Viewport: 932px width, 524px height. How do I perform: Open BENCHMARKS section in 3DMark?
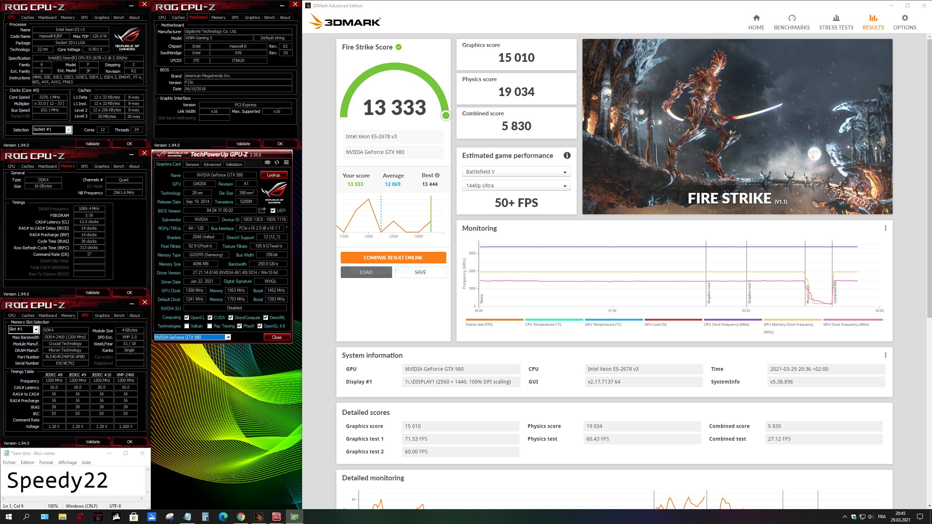791,22
